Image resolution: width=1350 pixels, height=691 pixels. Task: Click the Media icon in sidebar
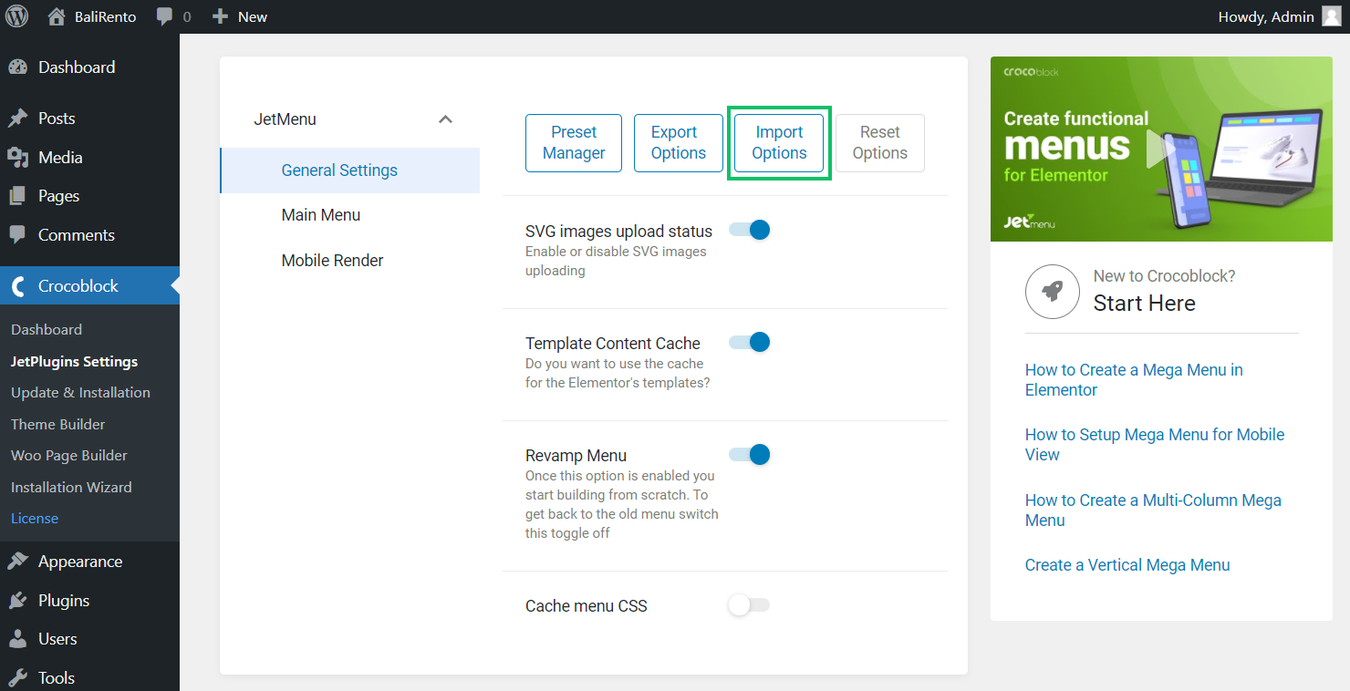(x=17, y=158)
